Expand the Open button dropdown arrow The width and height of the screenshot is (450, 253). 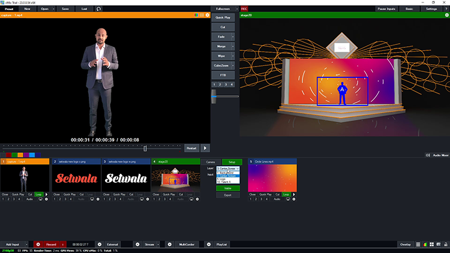[55, 9]
